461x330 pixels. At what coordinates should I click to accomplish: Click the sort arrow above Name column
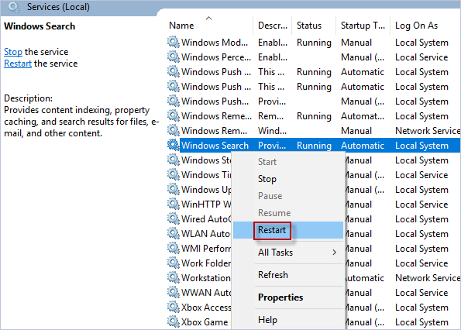208,19
